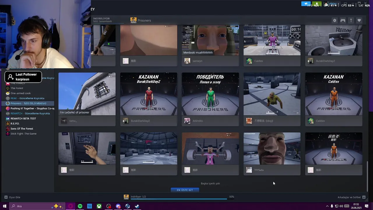This screenshot has height=210, width=373.
Task: Open Steam notifications bell icon
Action: (317, 4)
